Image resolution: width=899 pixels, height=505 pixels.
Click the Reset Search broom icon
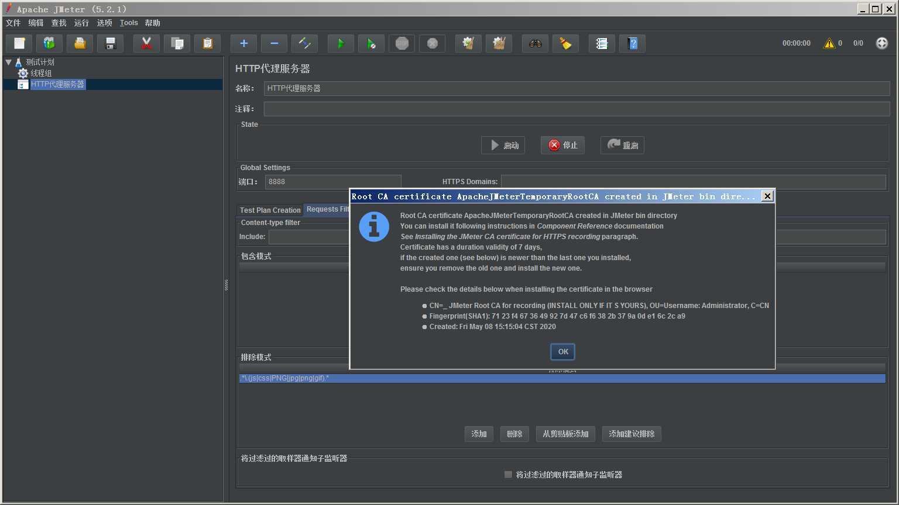tap(566, 43)
